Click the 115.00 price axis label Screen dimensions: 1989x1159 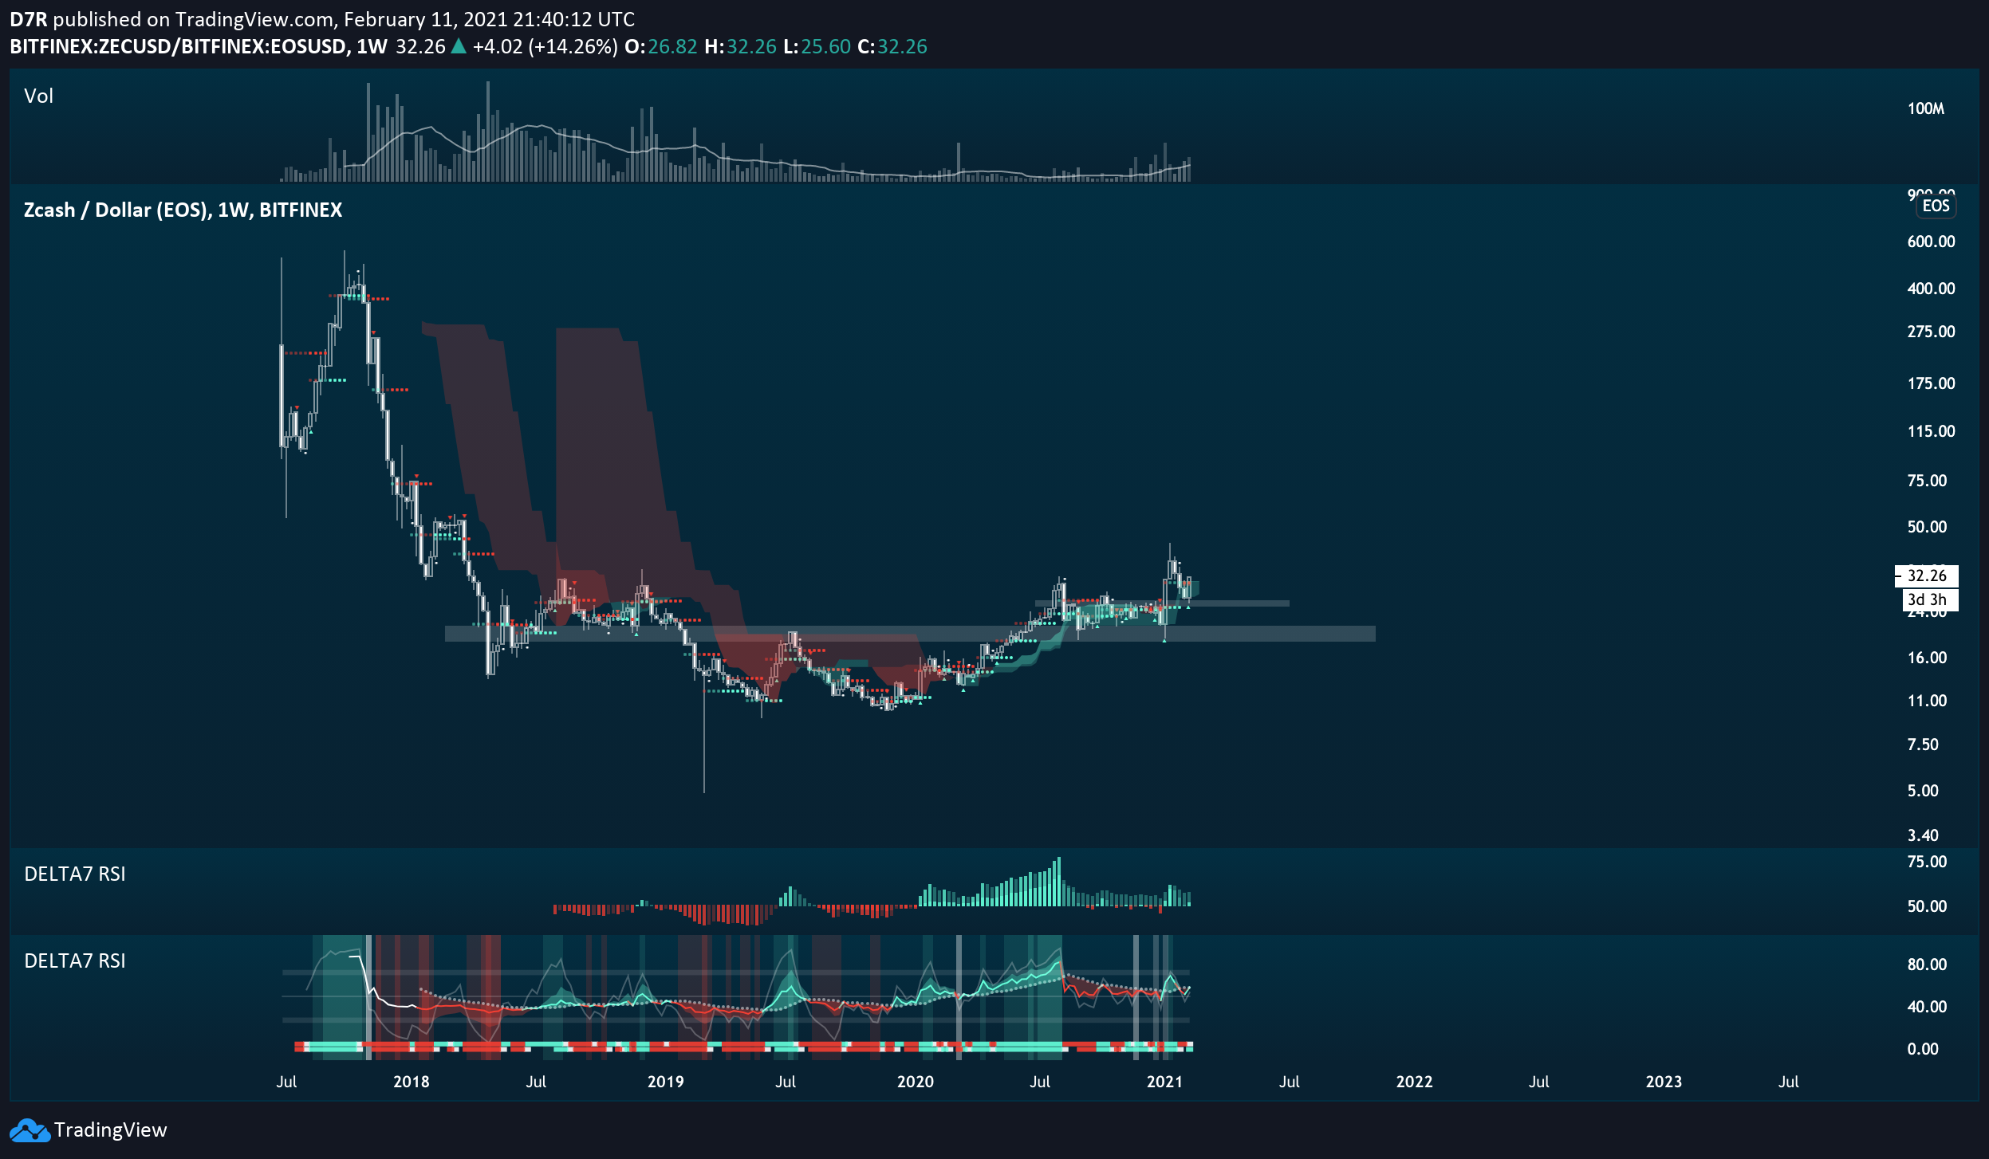[1931, 431]
